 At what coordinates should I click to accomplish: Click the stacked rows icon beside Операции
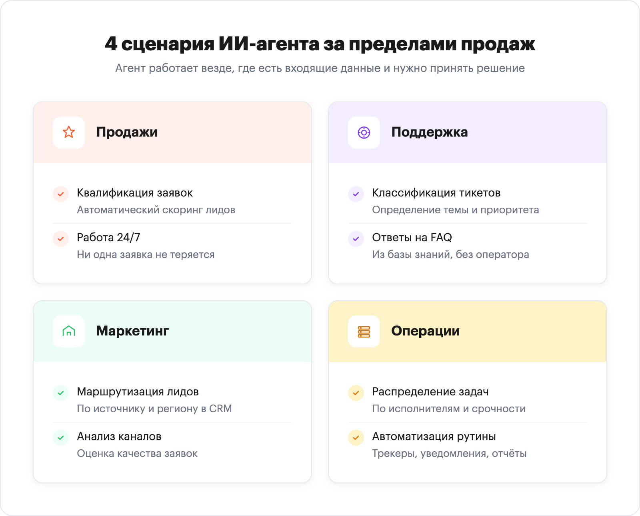tap(364, 331)
